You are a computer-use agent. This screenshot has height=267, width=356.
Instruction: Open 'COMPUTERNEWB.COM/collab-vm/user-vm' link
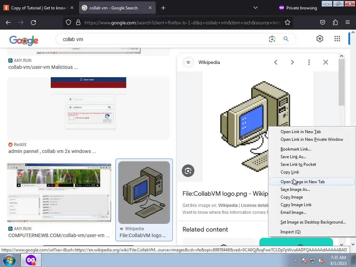(x=59, y=235)
